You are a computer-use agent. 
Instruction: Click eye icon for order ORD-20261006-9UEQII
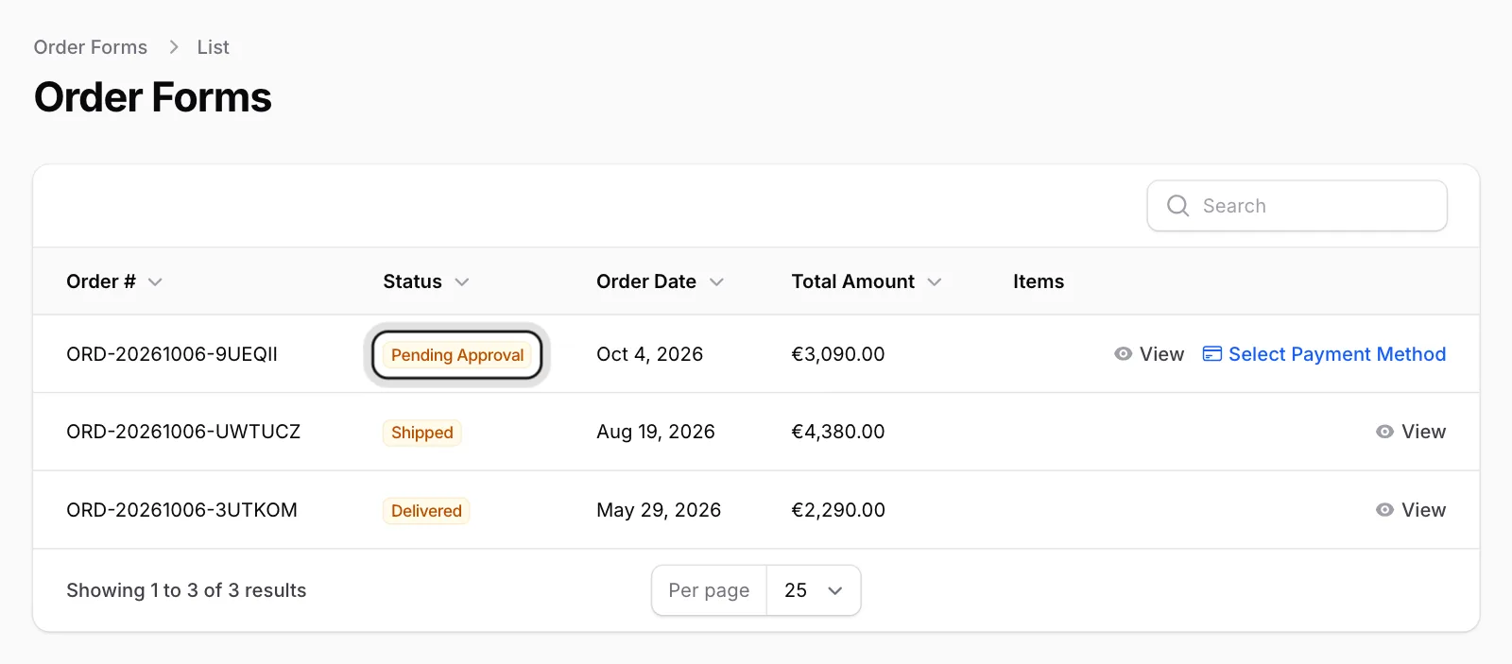pyautogui.click(x=1123, y=354)
